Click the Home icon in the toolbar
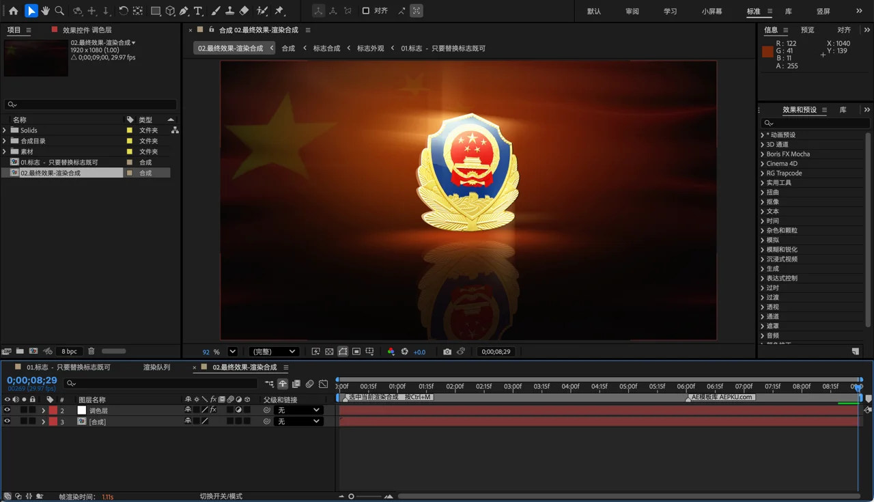Screen dimensions: 874x502 pos(13,11)
